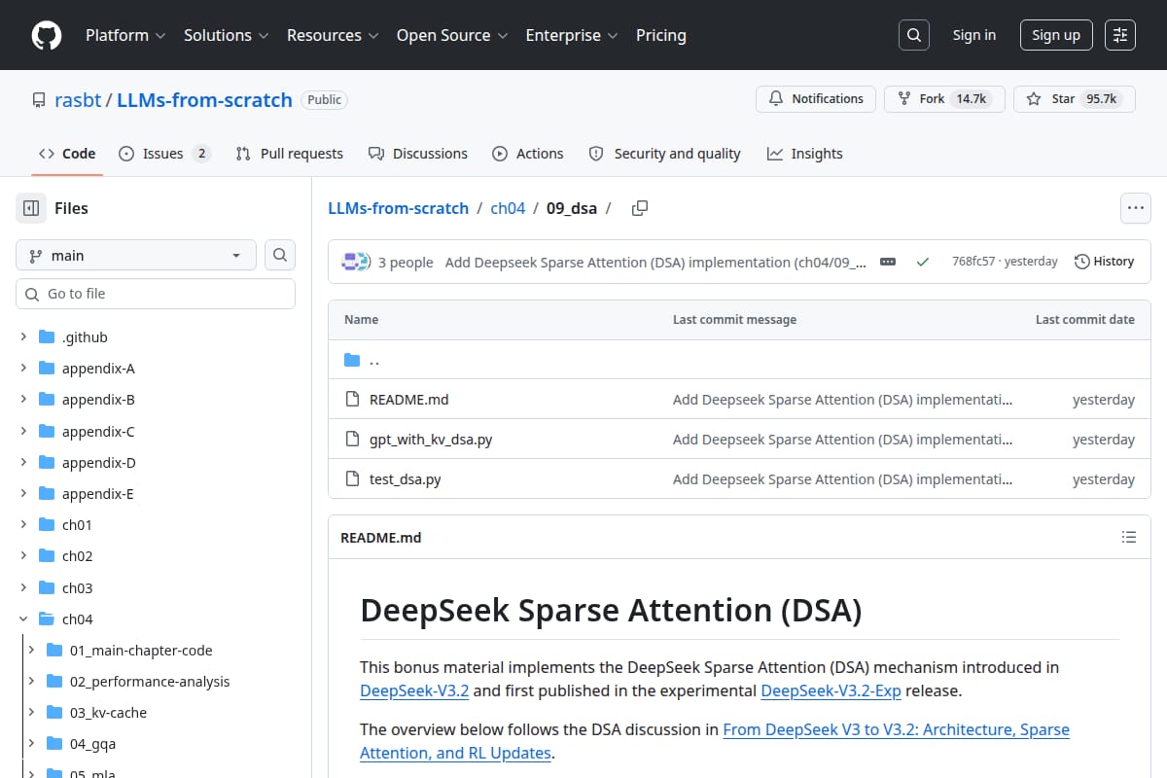1167x778 pixels.
Task: Click the ch02 folder icon
Action: 46,556
